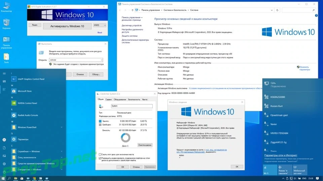The width and height of the screenshot is (323, 181).
Task: Click the user account icon in Start rail
Action: (4, 140)
